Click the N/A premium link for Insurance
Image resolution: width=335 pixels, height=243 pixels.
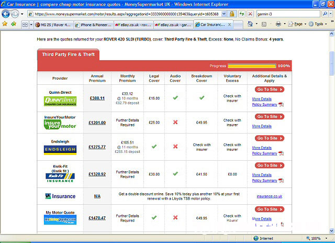[x=97, y=196]
